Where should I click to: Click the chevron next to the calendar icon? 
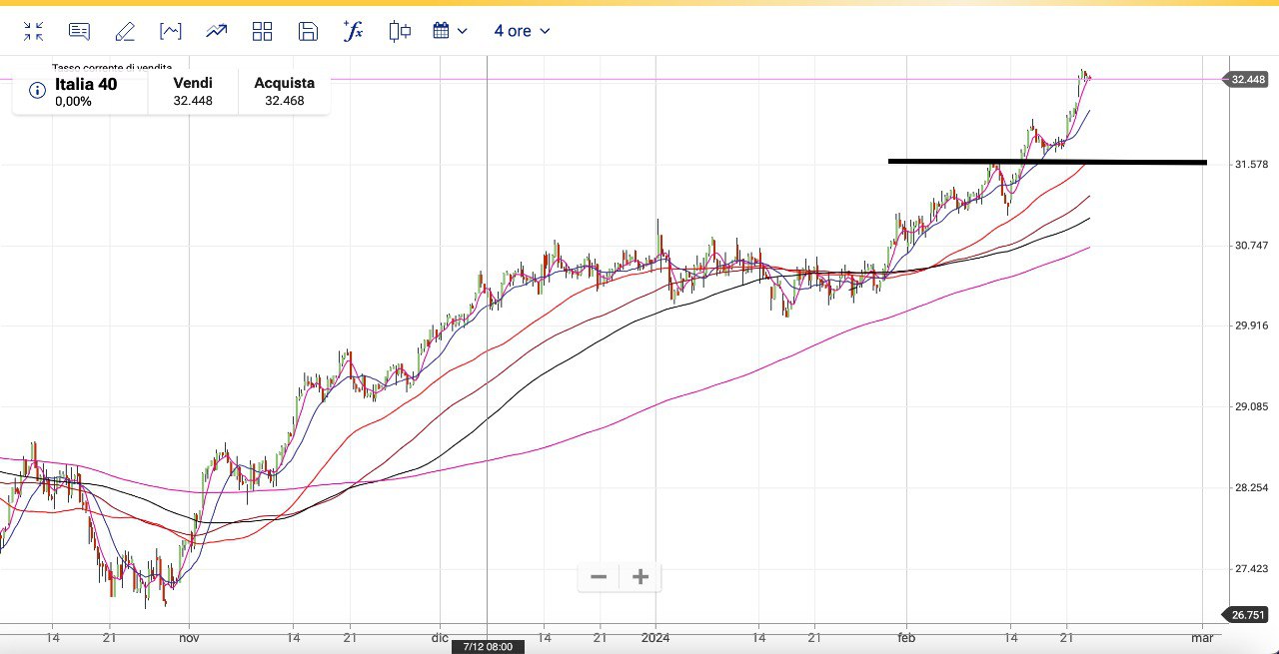click(x=462, y=32)
